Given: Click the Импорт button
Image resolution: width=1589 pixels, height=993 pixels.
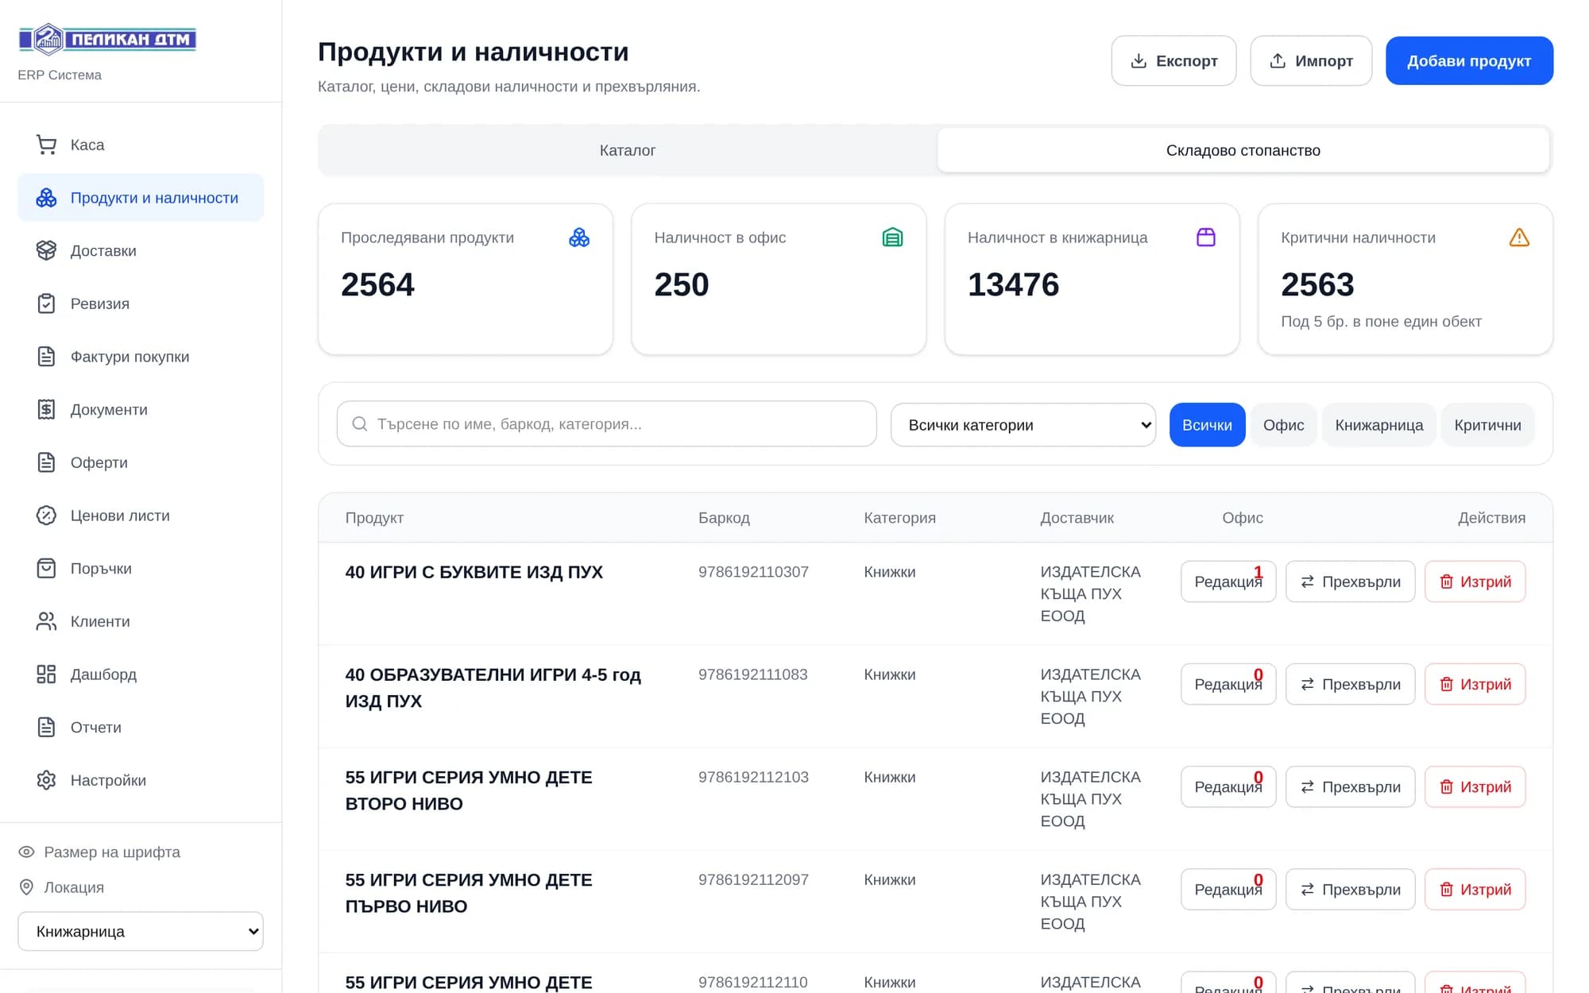Looking at the screenshot, I should point(1311,60).
